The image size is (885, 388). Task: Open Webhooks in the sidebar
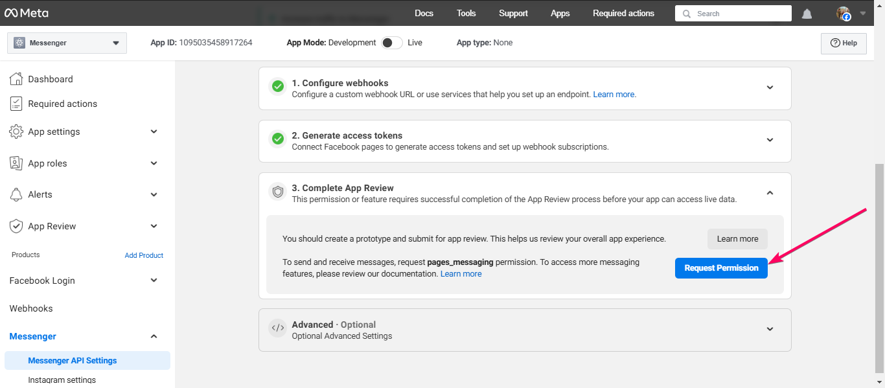(x=31, y=308)
